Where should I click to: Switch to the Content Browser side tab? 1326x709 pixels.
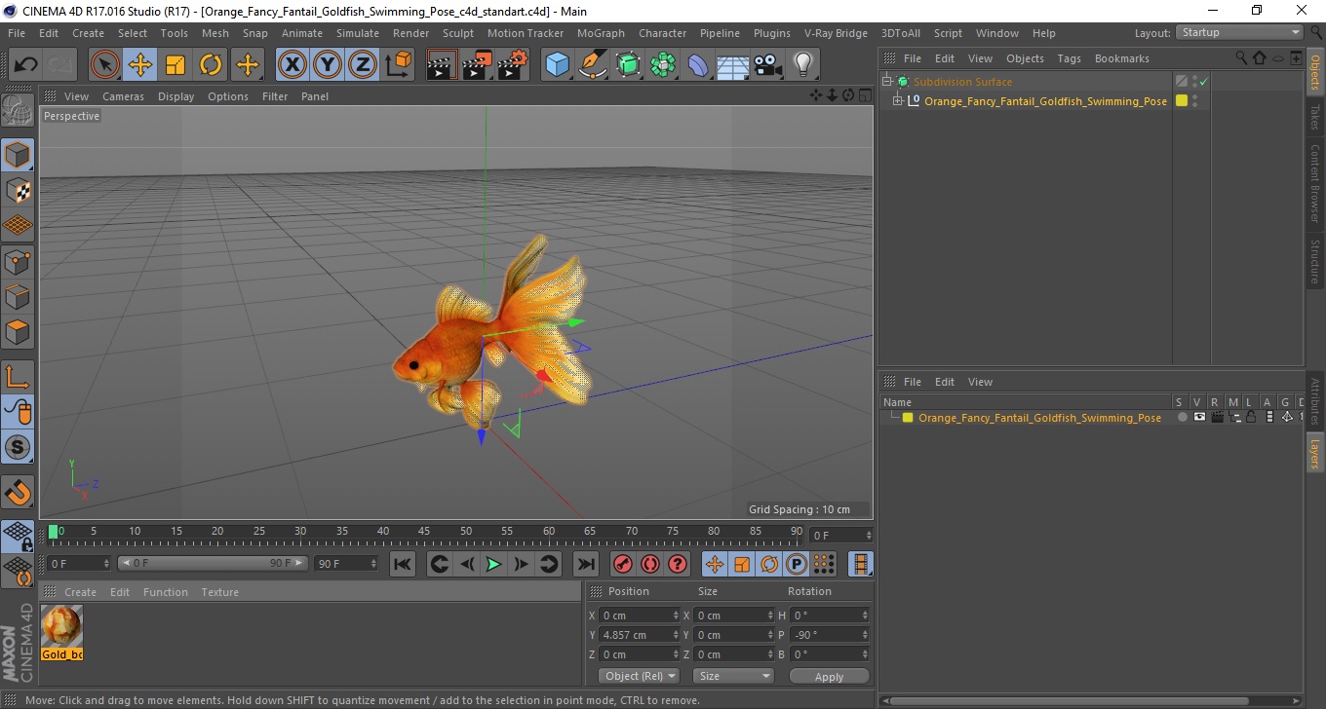1314,184
